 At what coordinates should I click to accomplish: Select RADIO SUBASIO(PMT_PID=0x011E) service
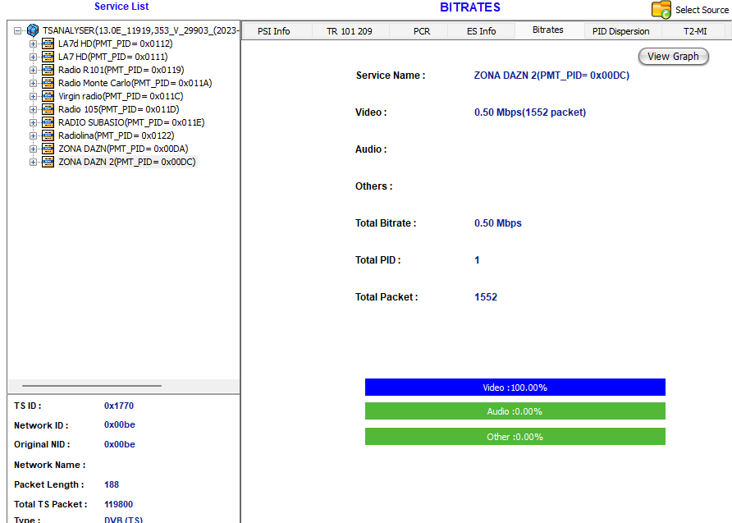[131, 122]
